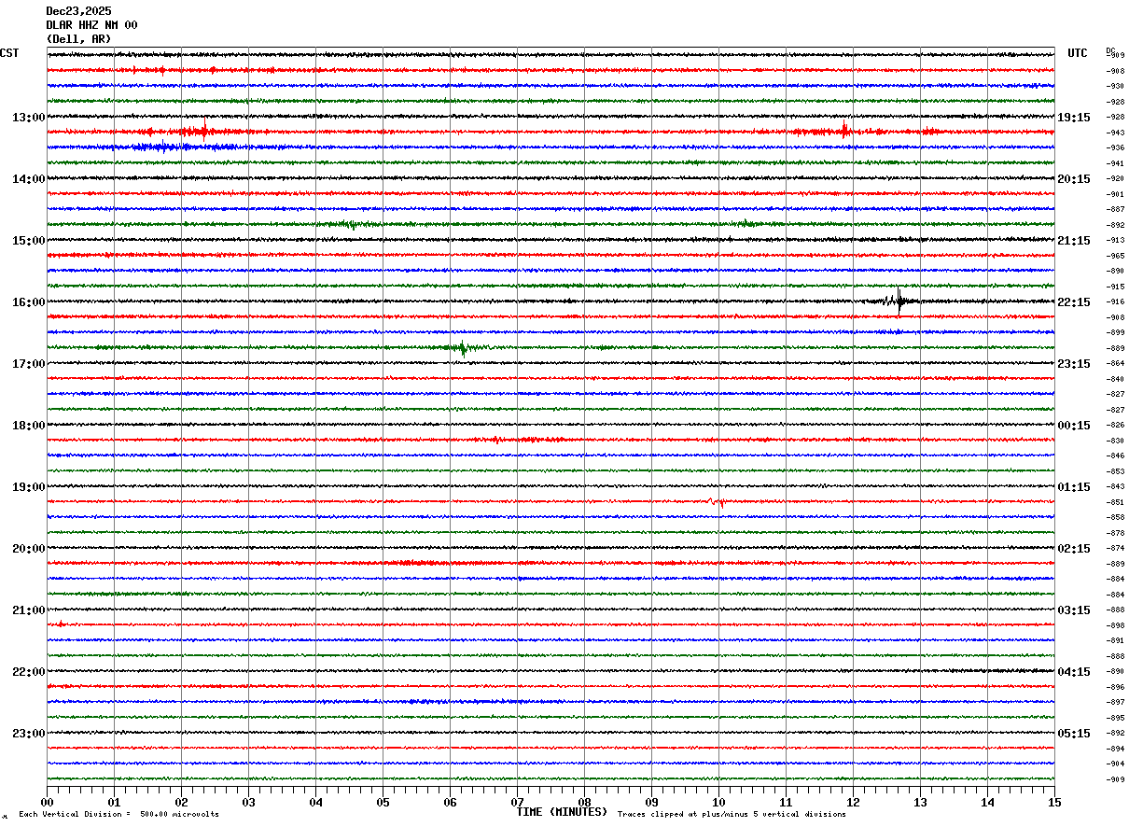Click the DC offset value -965
The width and height of the screenshot is (1129, 827).
click(1116, 256)
